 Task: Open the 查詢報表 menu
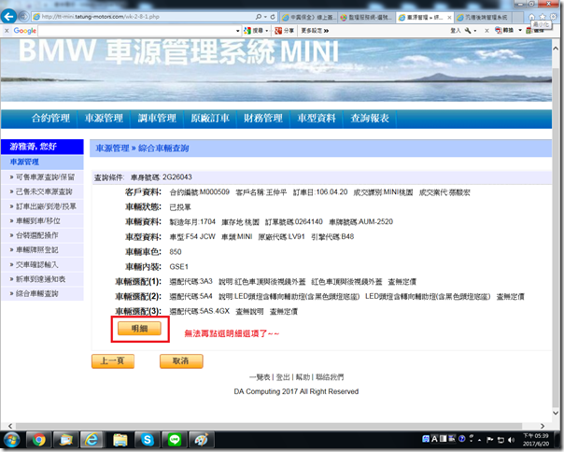[x=370, y=119]
